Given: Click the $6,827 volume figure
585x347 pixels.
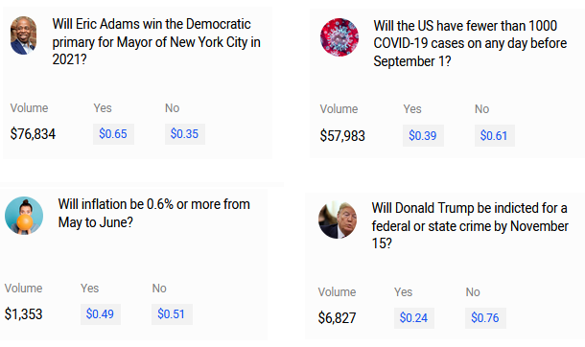Looking at the screenshot, I should tap(337, 318).
